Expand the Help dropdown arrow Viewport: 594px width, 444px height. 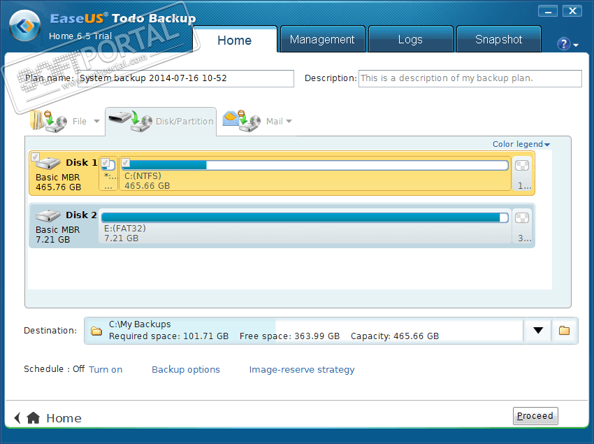pos(576,45)
